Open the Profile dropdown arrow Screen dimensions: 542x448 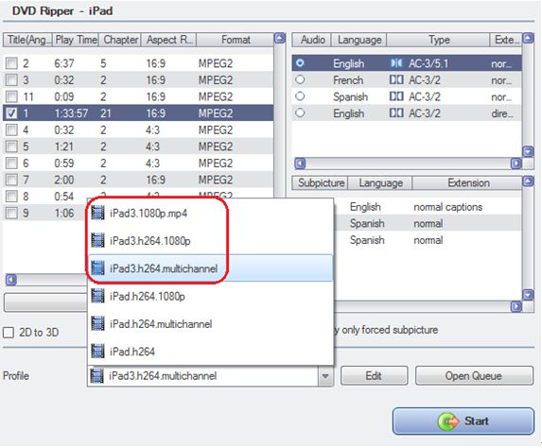pyautogui.click(x=325, y=376)
